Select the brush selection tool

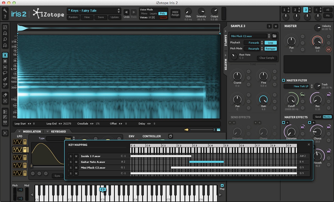pyautogui.click(x=5, y=79)
